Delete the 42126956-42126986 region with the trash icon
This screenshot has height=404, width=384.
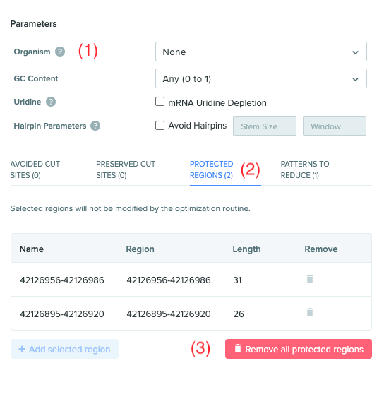(310, 279)
